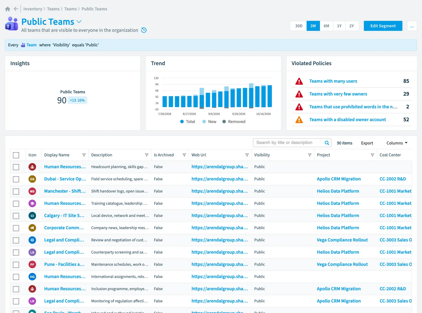
Task: Check the Calgary - IT Site S row checkbox
Action: (16, 216)
